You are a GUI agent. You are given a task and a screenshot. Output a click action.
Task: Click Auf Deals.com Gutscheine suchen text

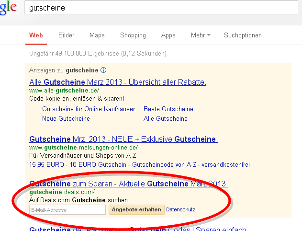point(79,200)
